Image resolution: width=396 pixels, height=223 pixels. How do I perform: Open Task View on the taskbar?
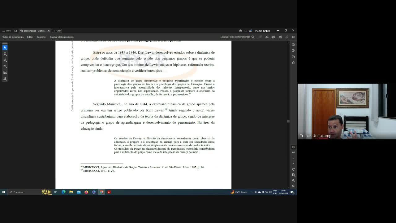point(56,192)
